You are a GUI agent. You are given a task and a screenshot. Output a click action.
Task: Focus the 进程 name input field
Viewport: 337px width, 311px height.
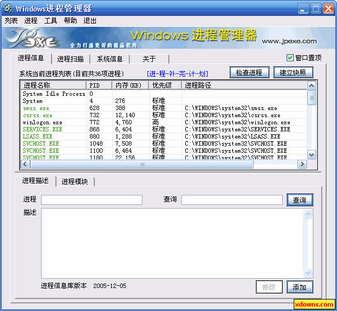[x=92, y=200]
